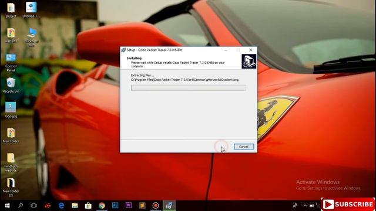Select logo.jpg file on desktop
The height and width of the screenshot is (211, 376).
pos(11,110)
